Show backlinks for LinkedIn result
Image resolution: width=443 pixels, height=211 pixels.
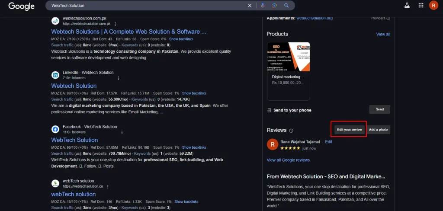194,93
